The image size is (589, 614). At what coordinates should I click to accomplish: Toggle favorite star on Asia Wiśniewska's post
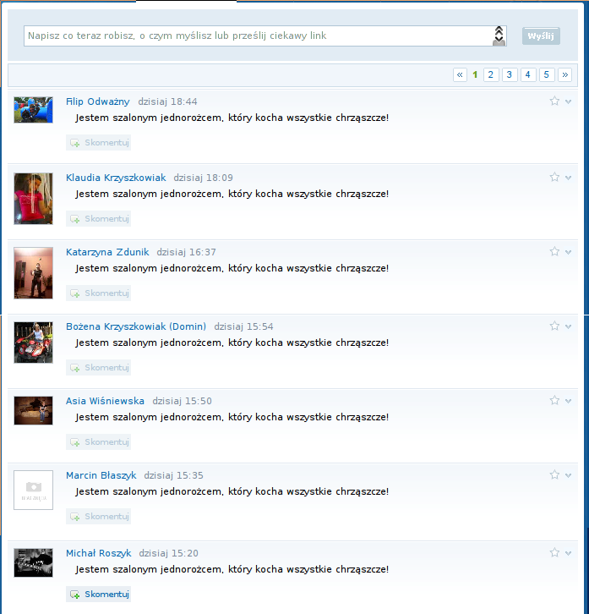[x=554, y=401]
